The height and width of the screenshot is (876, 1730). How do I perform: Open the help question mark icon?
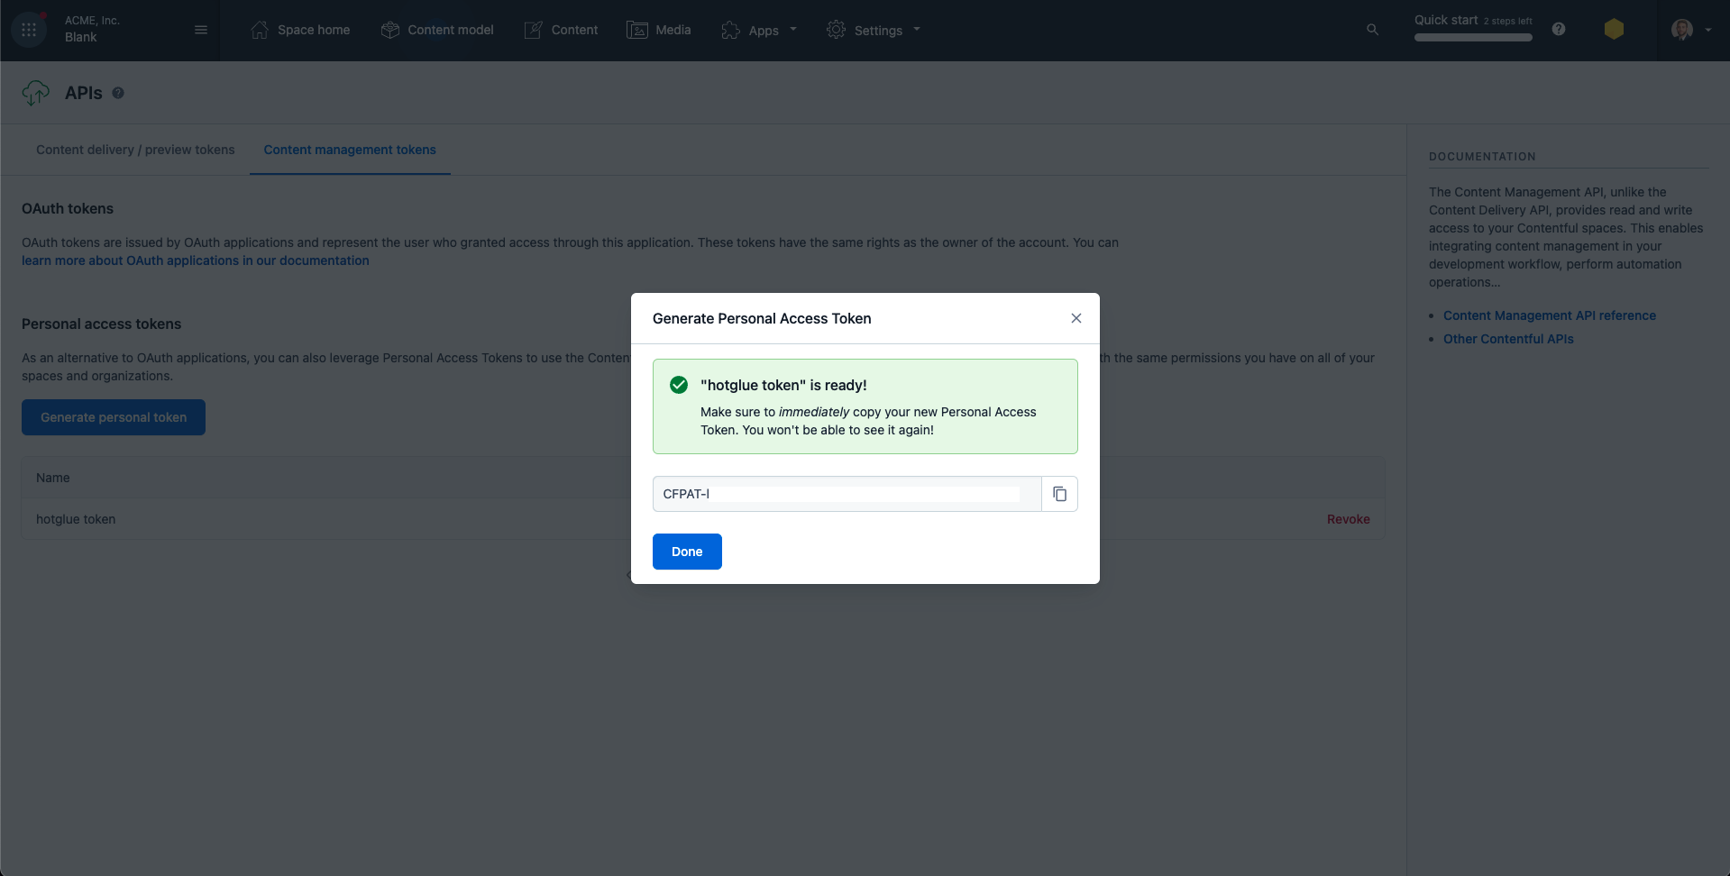[1559, 29]
